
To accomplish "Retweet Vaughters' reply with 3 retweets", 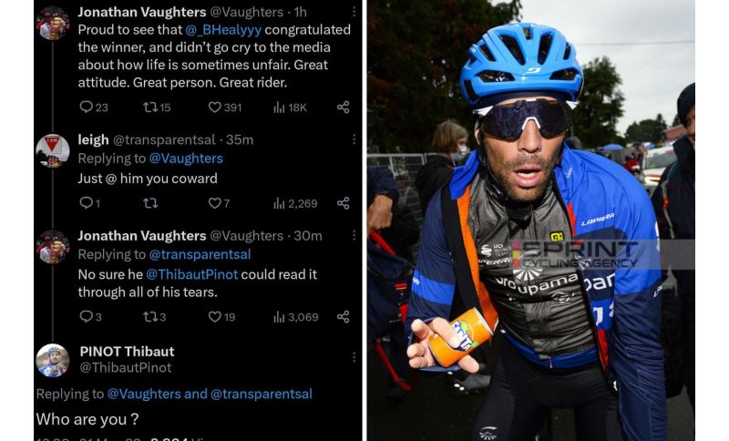I will 154,317.
